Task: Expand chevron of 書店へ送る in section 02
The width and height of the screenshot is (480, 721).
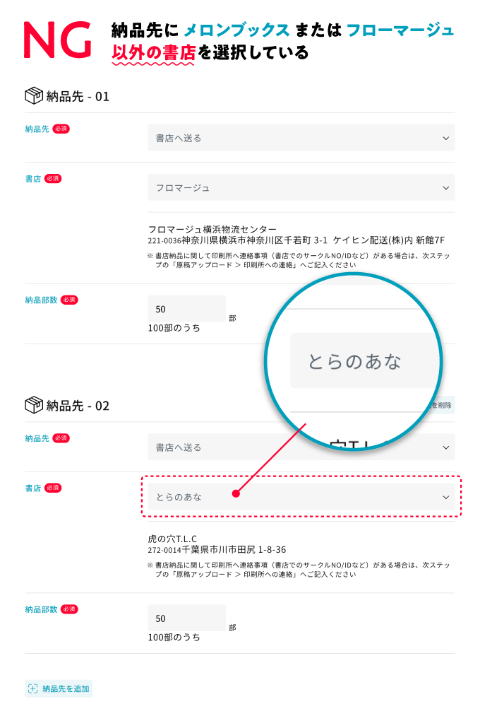Action: [x=445, y=448]
